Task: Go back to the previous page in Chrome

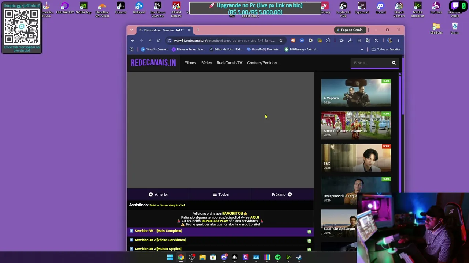Action: (132, 41)
